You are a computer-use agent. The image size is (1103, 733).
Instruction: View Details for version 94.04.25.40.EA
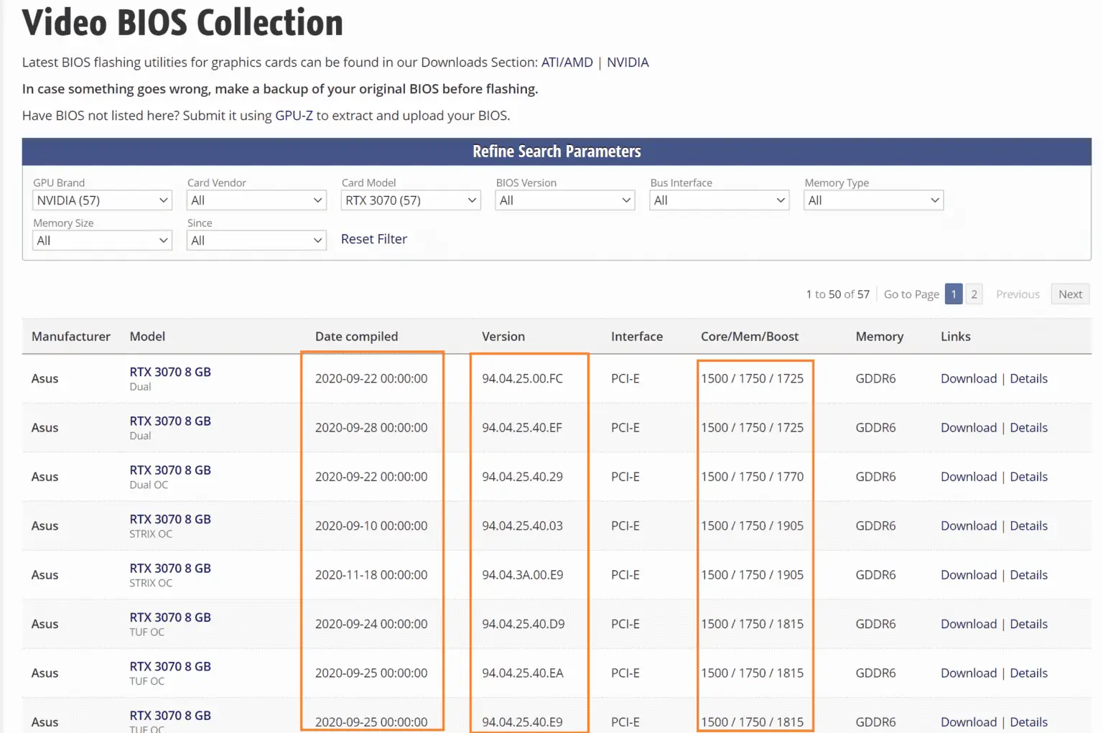(1028, 673)
